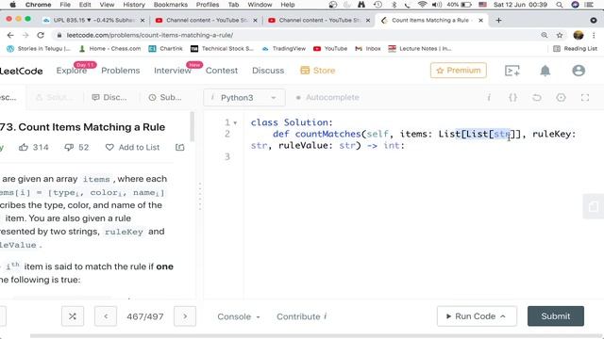Open the editor settings clock icon
This screenshot has height=339, width=604.
point(561,98)
